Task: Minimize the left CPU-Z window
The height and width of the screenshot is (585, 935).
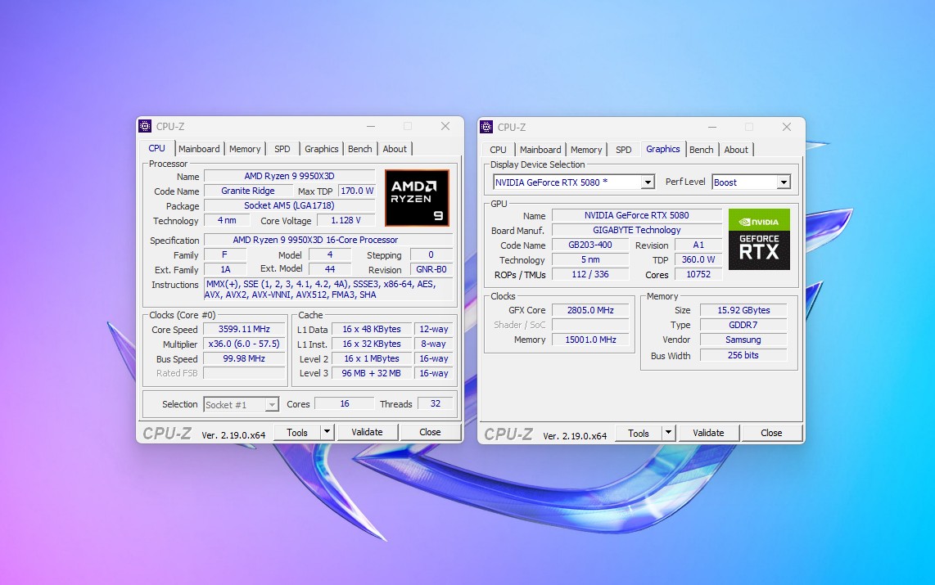Action: [371, 126]
